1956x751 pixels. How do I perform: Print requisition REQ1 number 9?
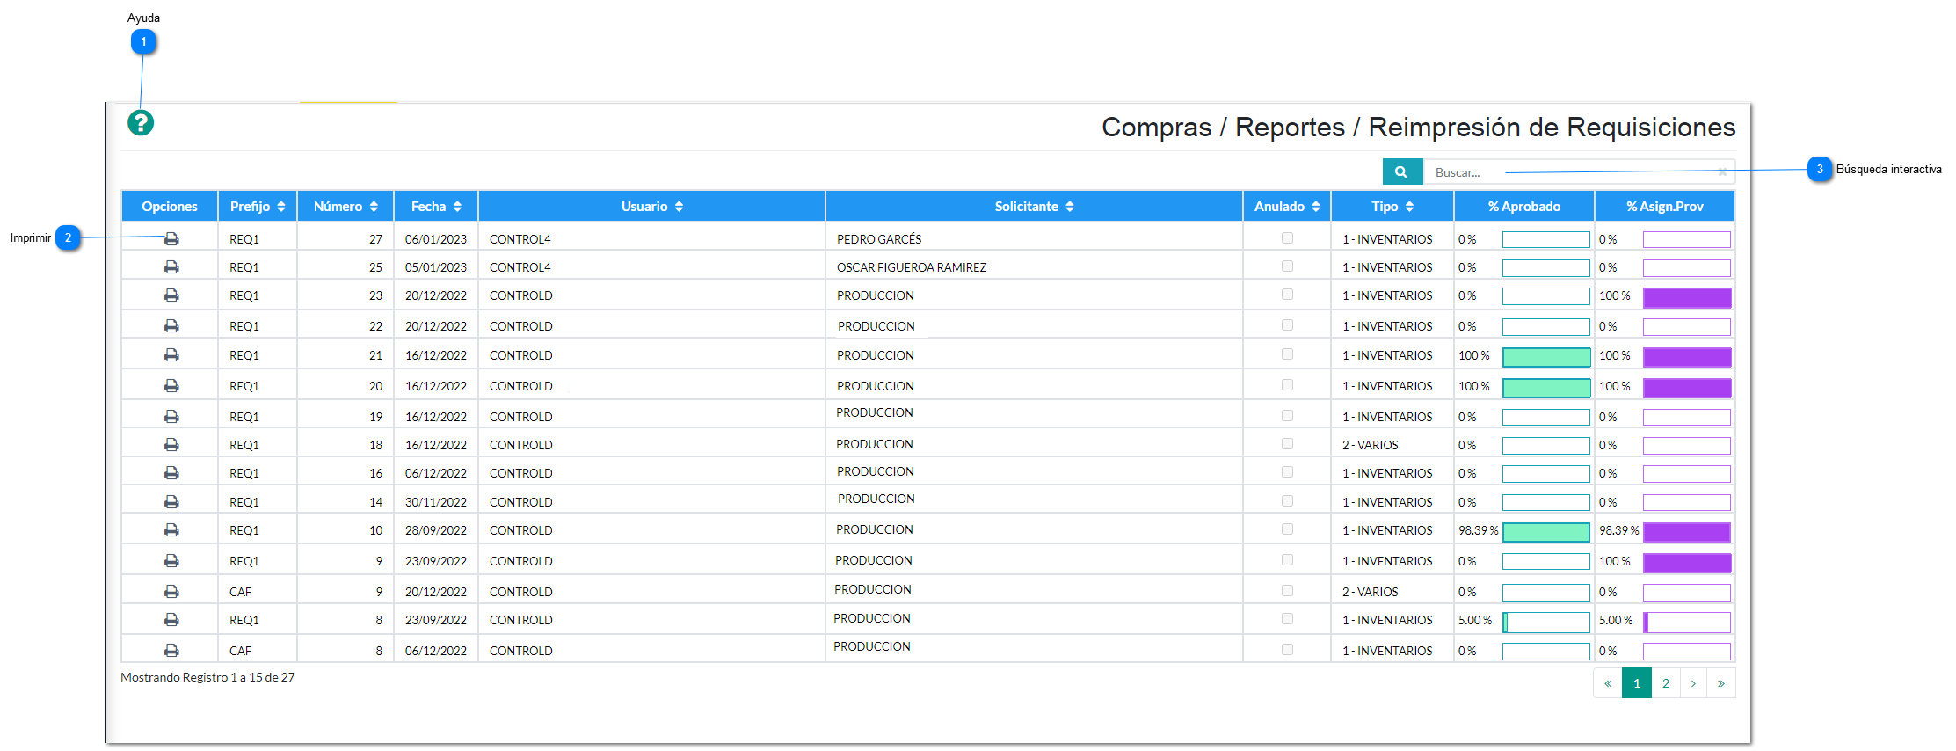point(171,561)
